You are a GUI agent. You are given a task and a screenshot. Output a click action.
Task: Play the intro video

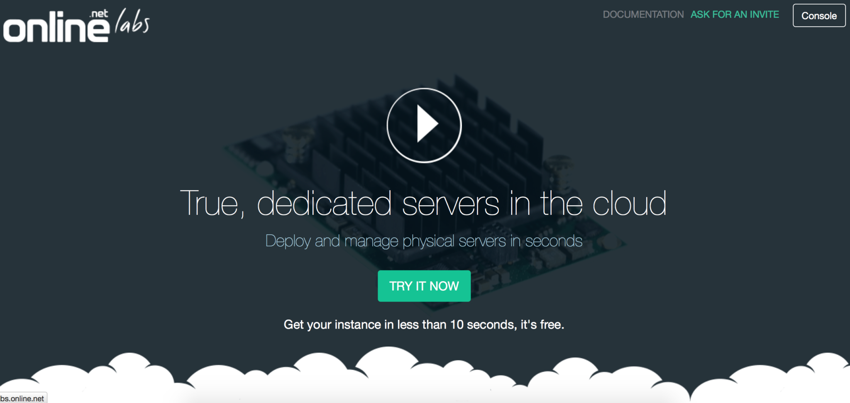click(x=424, y=125)
